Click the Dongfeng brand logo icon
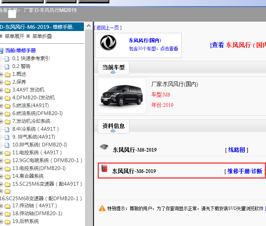The height and width of the screenshot is (226, 266). pyautogui.click(x=108, y=43)
